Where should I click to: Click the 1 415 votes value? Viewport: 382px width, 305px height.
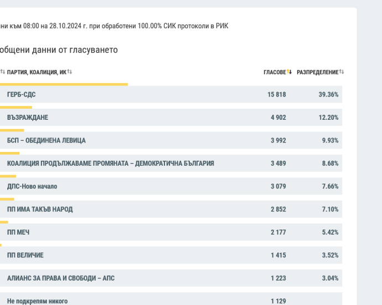(278, 255)
